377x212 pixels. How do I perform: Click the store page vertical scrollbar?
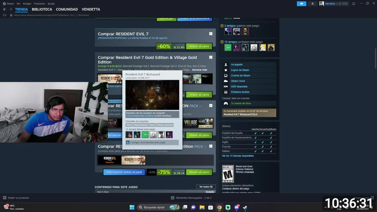coord(375,59)
